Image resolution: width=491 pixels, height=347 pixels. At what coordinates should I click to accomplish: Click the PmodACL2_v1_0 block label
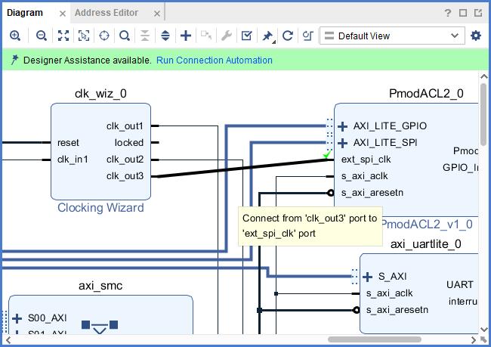click(426, 225)
